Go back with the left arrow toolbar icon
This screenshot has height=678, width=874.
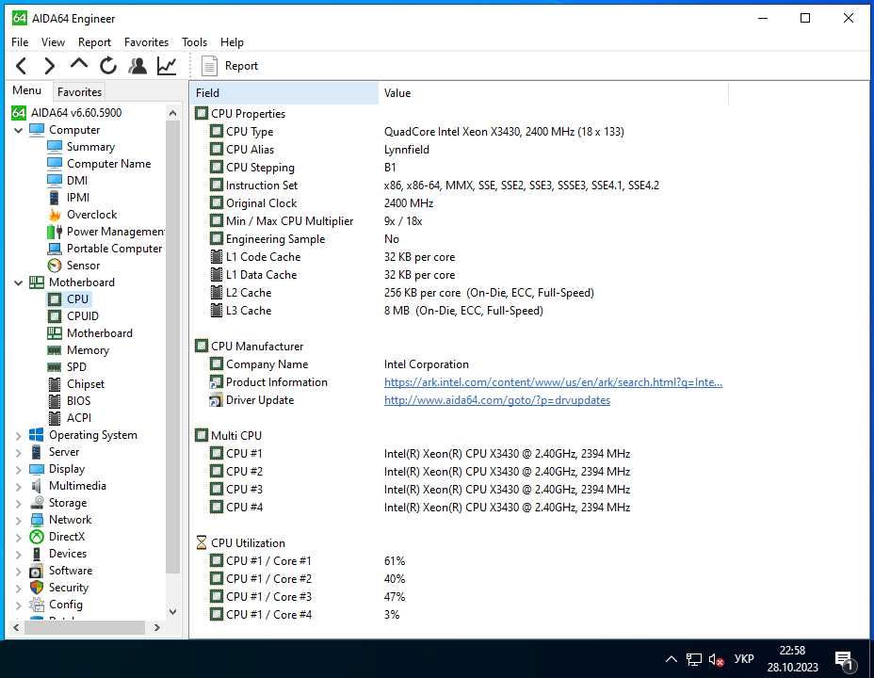point(21,66)
